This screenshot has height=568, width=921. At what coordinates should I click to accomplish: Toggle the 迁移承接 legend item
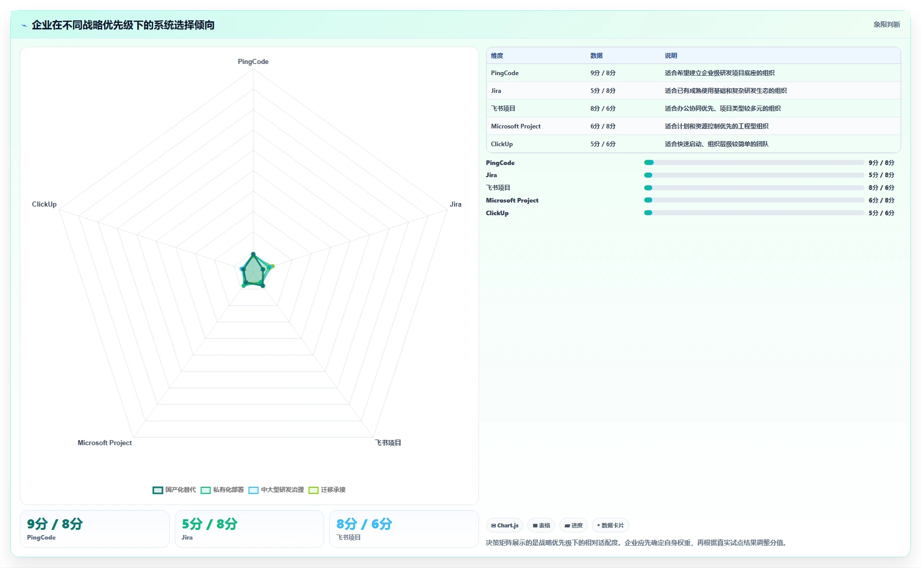pyautogui.click(x=327, y=490)
